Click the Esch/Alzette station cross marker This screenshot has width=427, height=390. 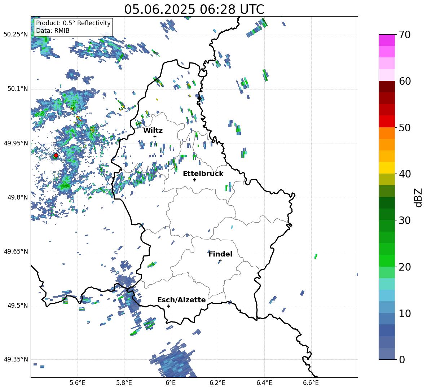click(x=168, y=306)
